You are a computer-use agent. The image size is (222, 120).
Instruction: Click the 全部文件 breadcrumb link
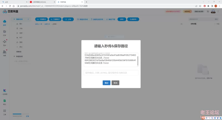(47, 24)
